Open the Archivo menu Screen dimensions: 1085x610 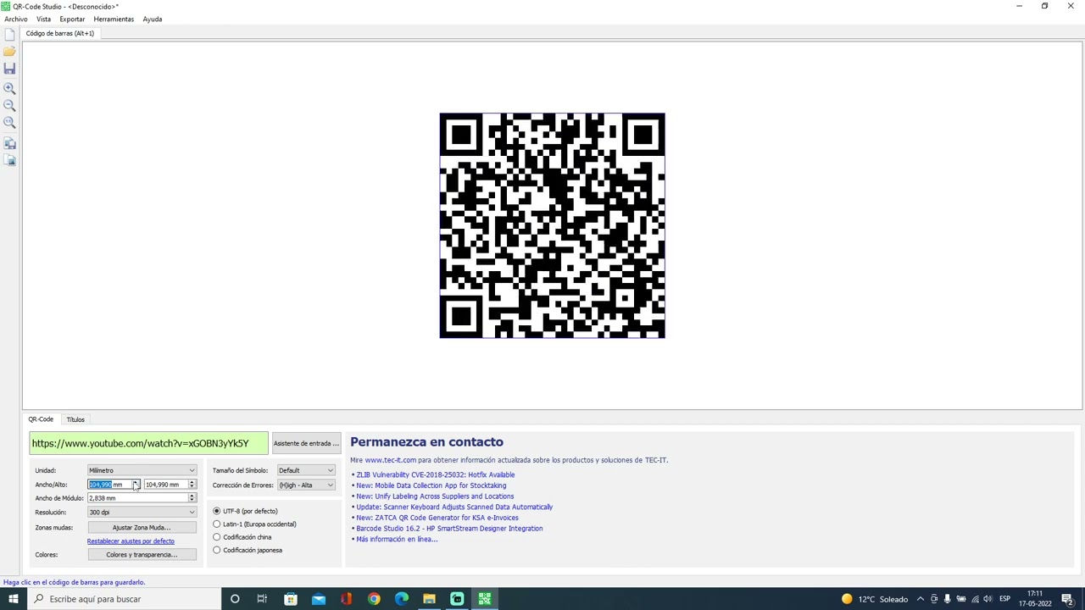(x=15, y=19)
